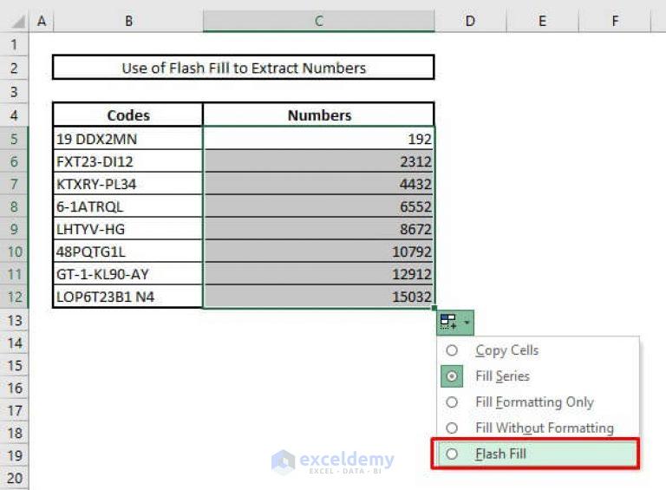Click the number cell '6552'
666x490 pixels.
click(319, 206)
